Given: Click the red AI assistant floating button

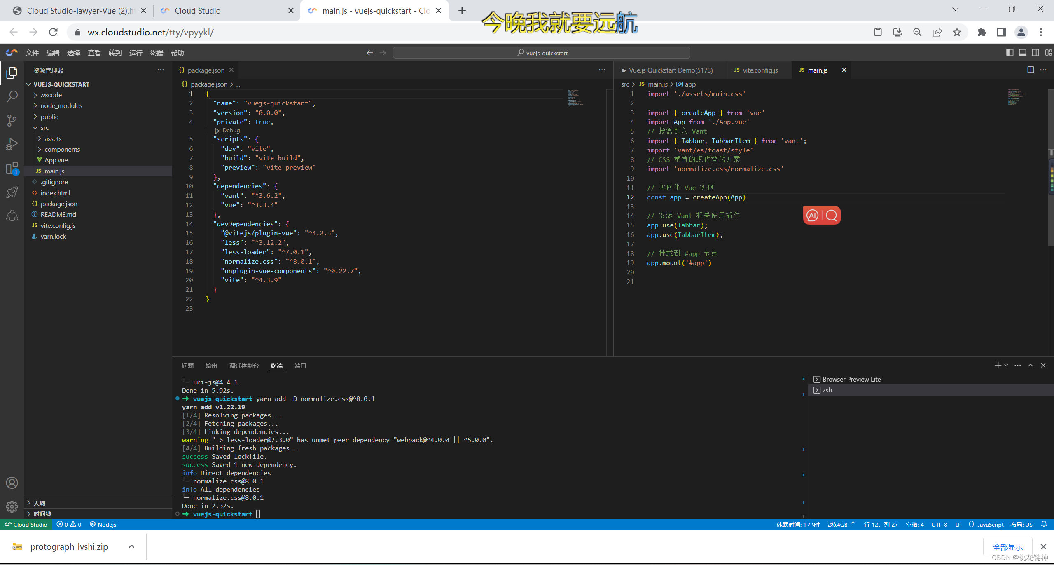Looking at the screenshot, I should pyautogui.click(x=813, y=216).
